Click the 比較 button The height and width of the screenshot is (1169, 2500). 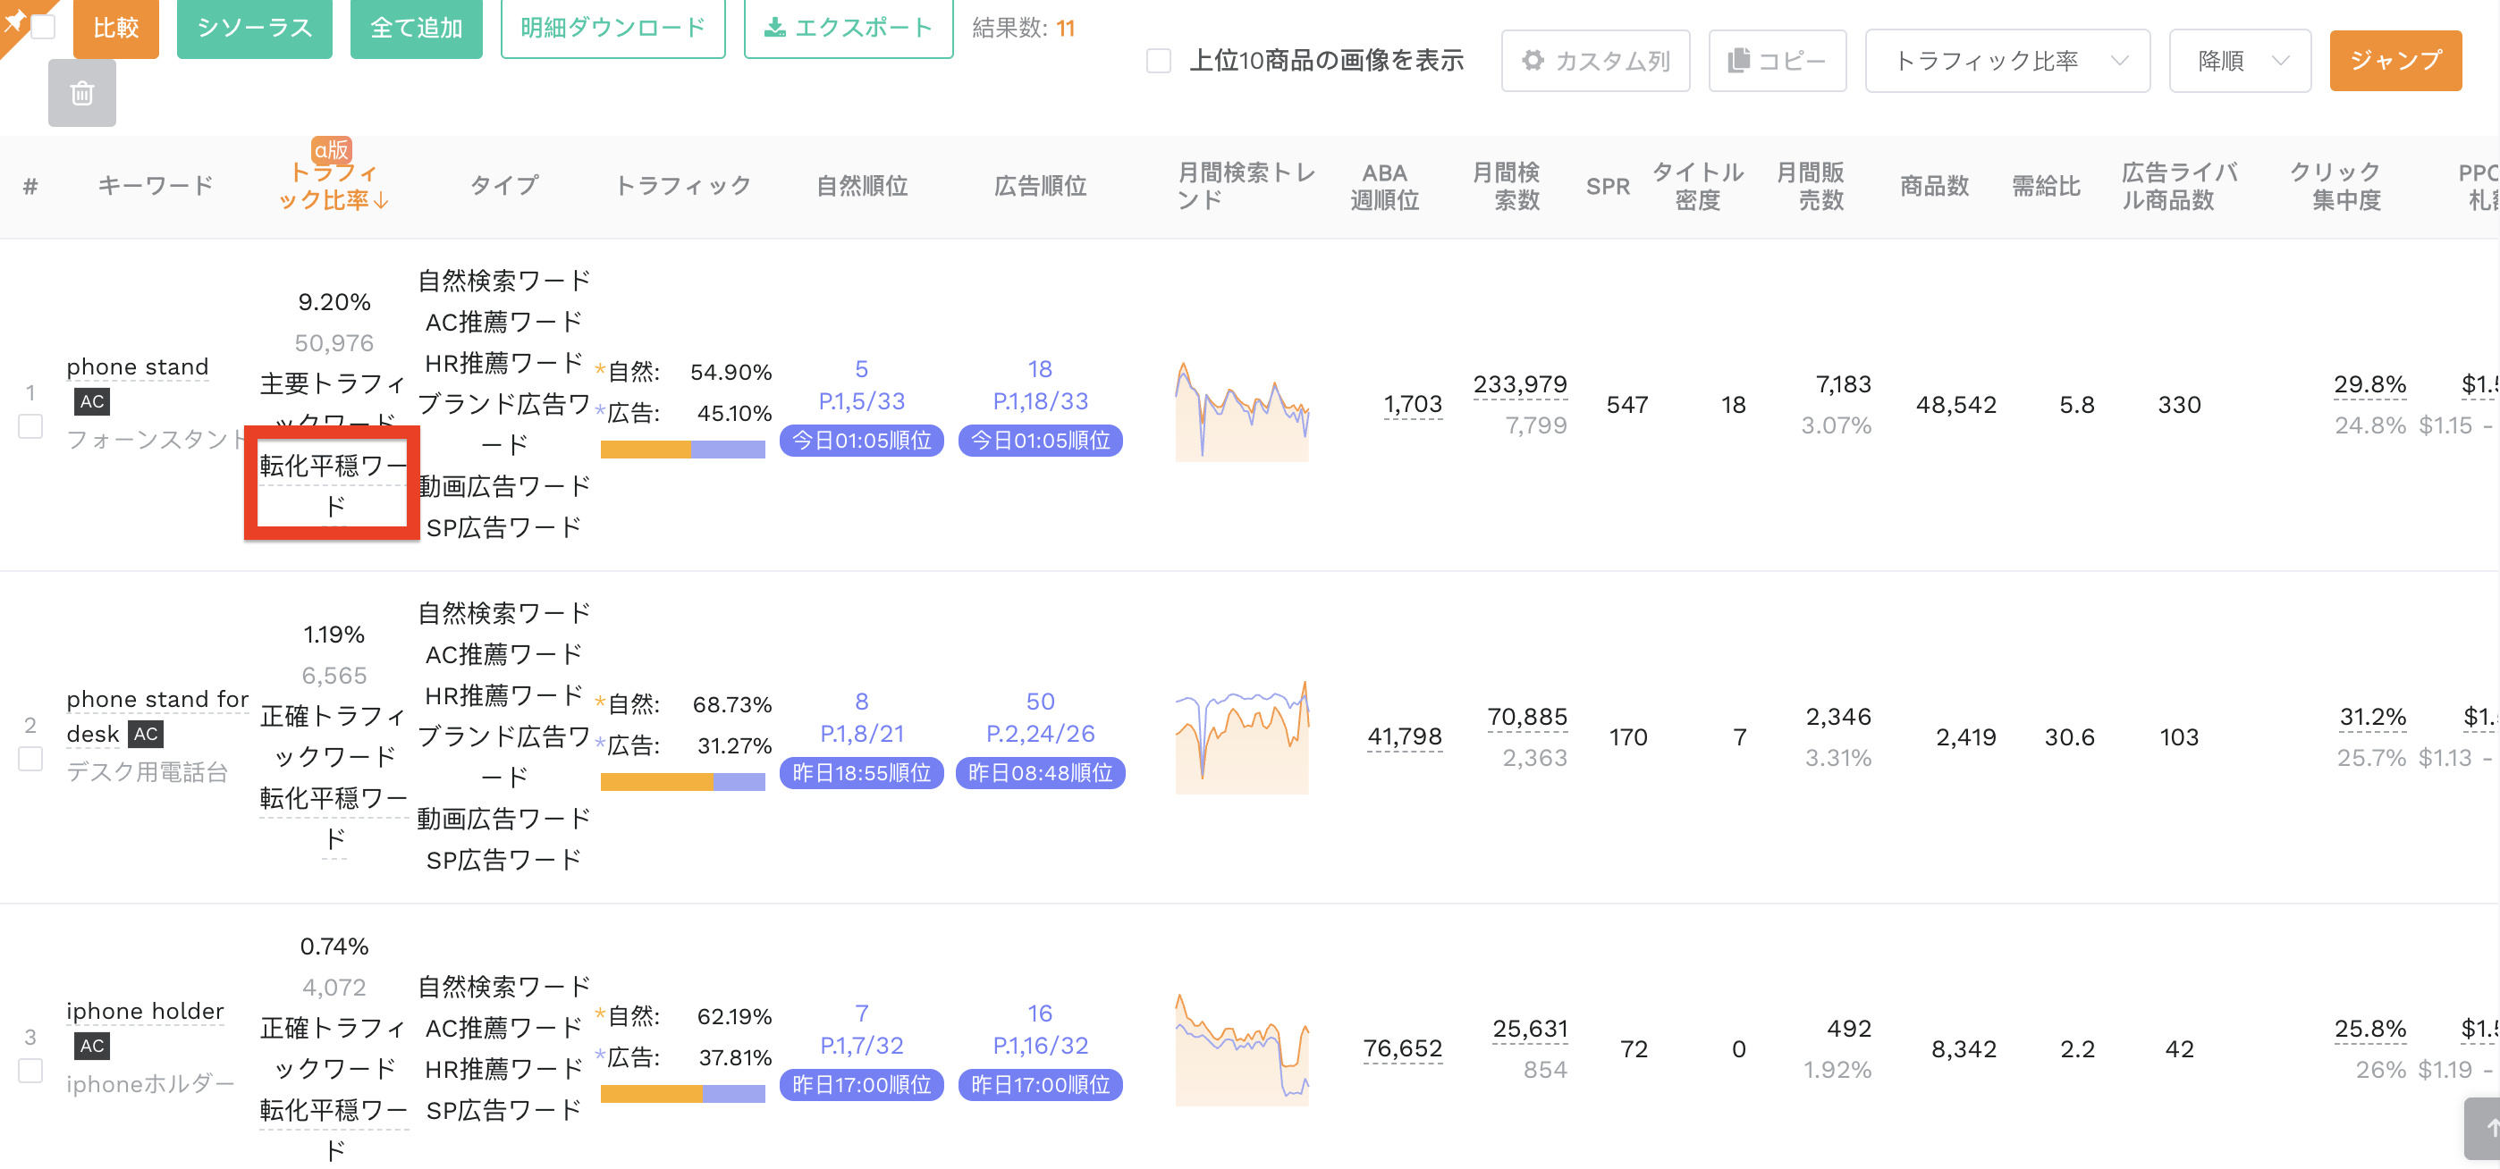116,28
